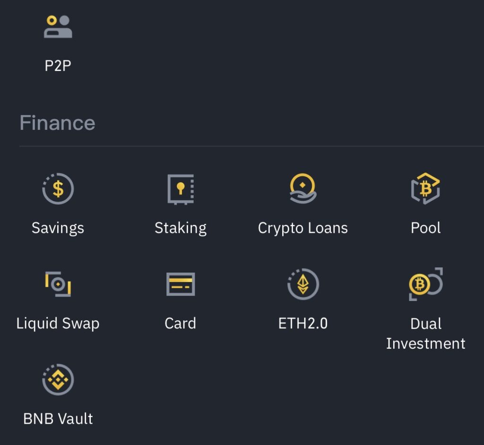484x445 pixels.
Task: Click the ETH2.0 label
Action: pyautogui.click(x=303, y=324)
